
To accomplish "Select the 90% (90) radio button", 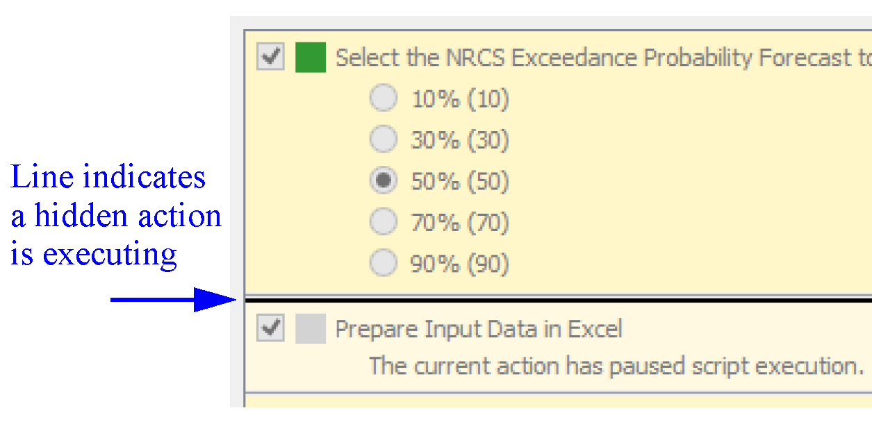I will (384, 264).
